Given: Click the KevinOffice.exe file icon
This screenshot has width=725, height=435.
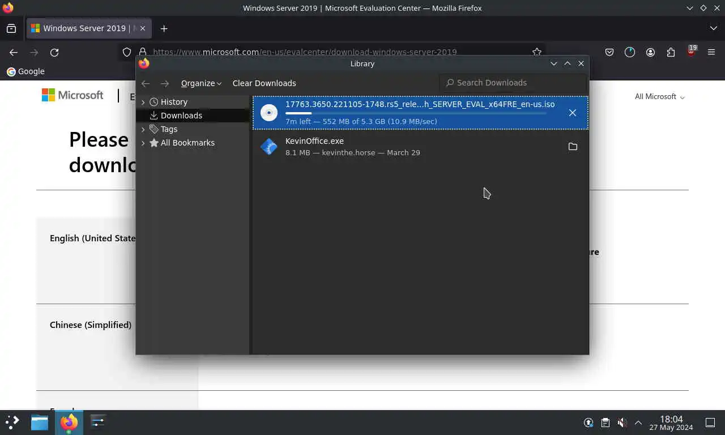Looking at the screenshot, I should 269,147.
